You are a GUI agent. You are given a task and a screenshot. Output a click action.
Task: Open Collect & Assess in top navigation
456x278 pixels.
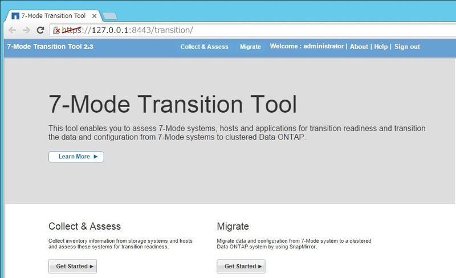(204, 47)
